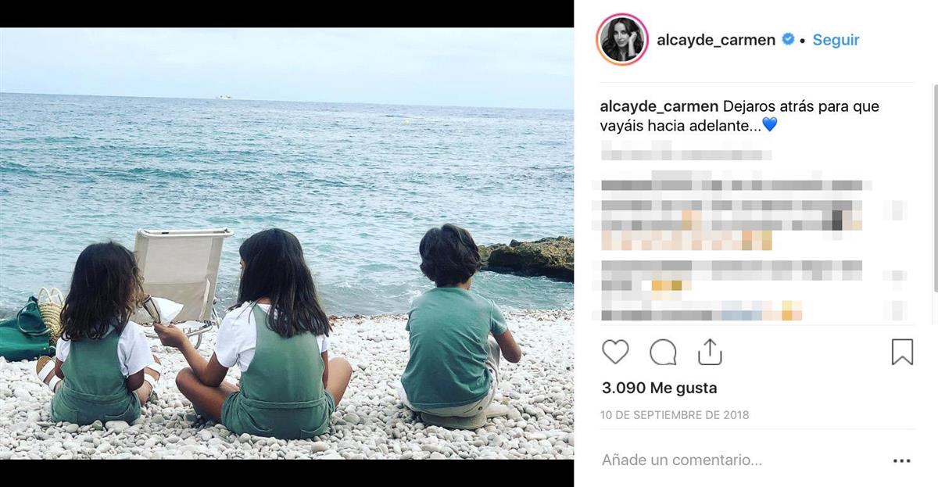The height and width of the screenshot is (487, 938).
Task: Expand the blurred comments line under caption
Action: click(686, 150)
